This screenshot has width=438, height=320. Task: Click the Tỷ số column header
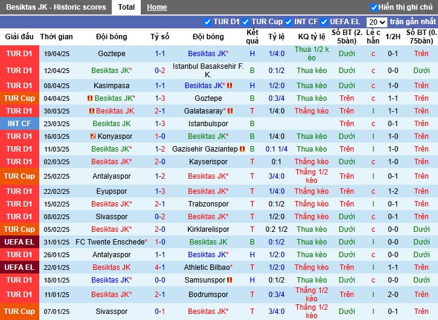(159, 37)
